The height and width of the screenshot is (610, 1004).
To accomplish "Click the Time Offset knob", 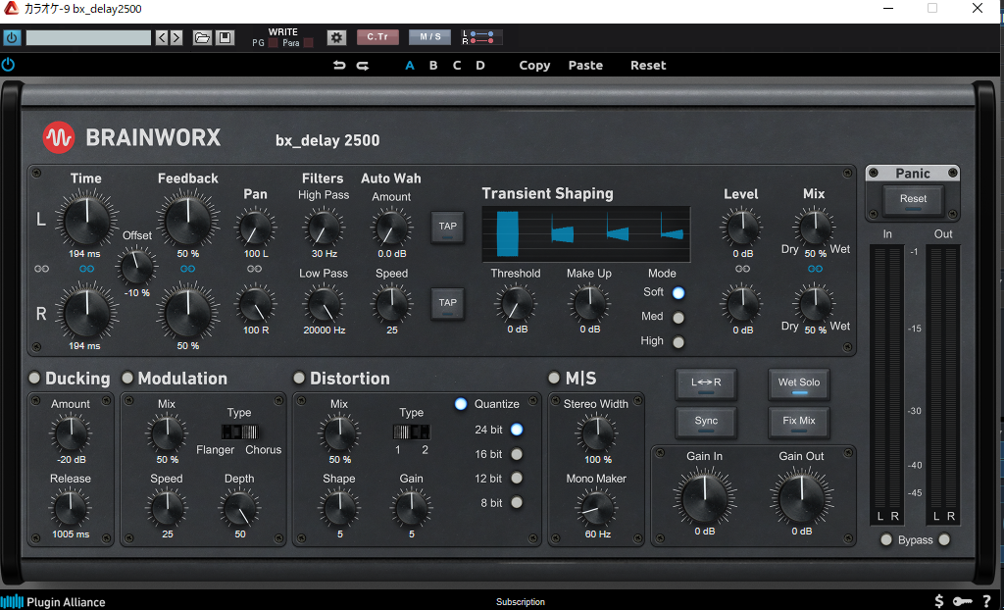I will click(x=137, y=267).
